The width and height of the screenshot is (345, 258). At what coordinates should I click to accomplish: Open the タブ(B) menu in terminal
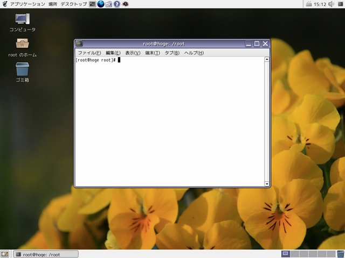coord(172,53)
